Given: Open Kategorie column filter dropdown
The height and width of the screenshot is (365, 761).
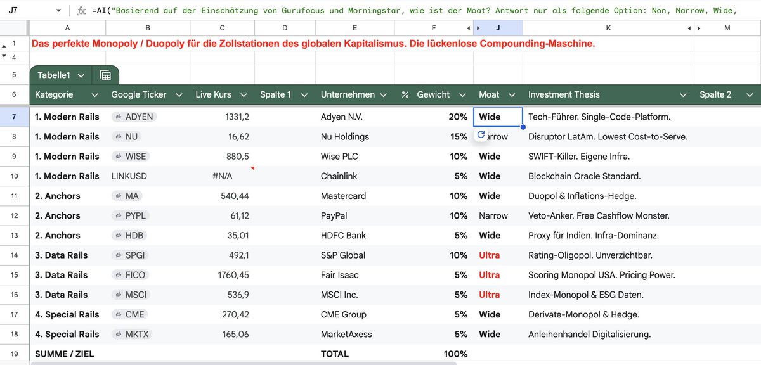Looking at the screenshot, I should click(95, 94).
